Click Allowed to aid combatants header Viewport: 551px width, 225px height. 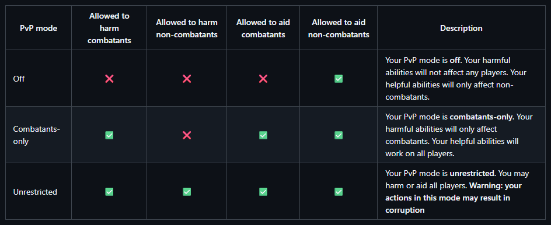(263, 29)
